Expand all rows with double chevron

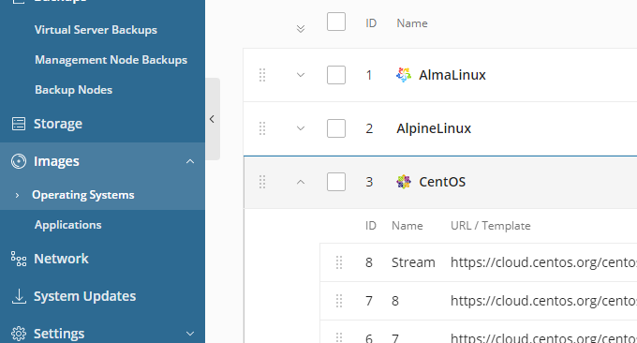(301, 28)
